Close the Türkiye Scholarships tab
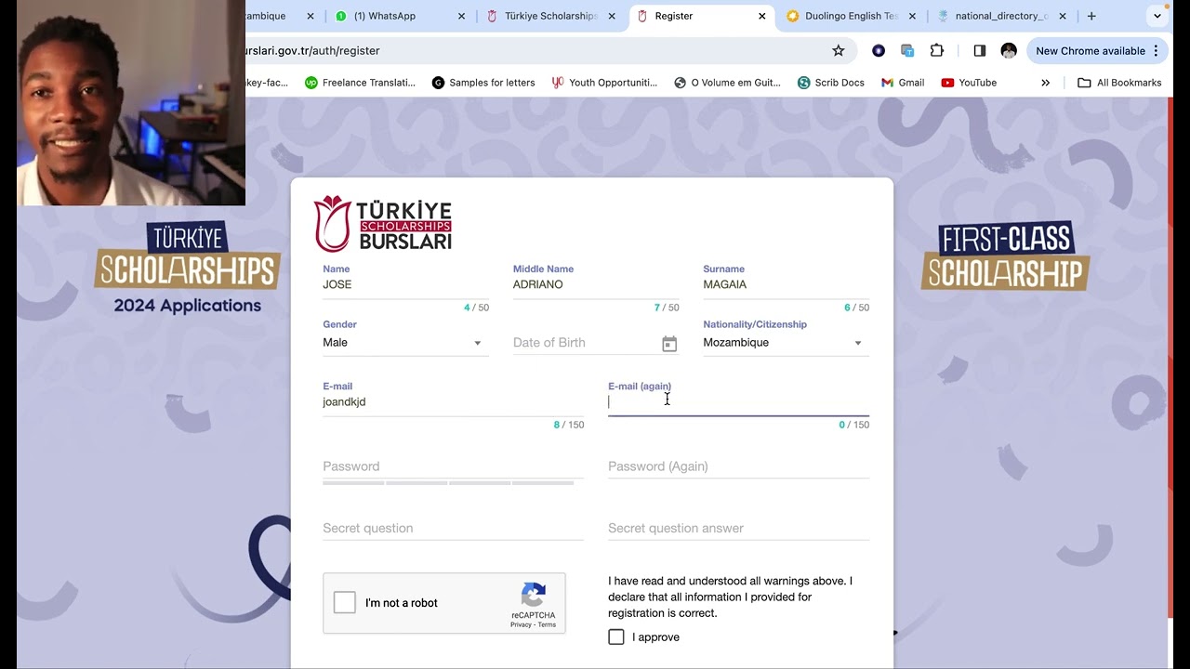The height and width of the screenshot is (669, 1190). point(612,16)
